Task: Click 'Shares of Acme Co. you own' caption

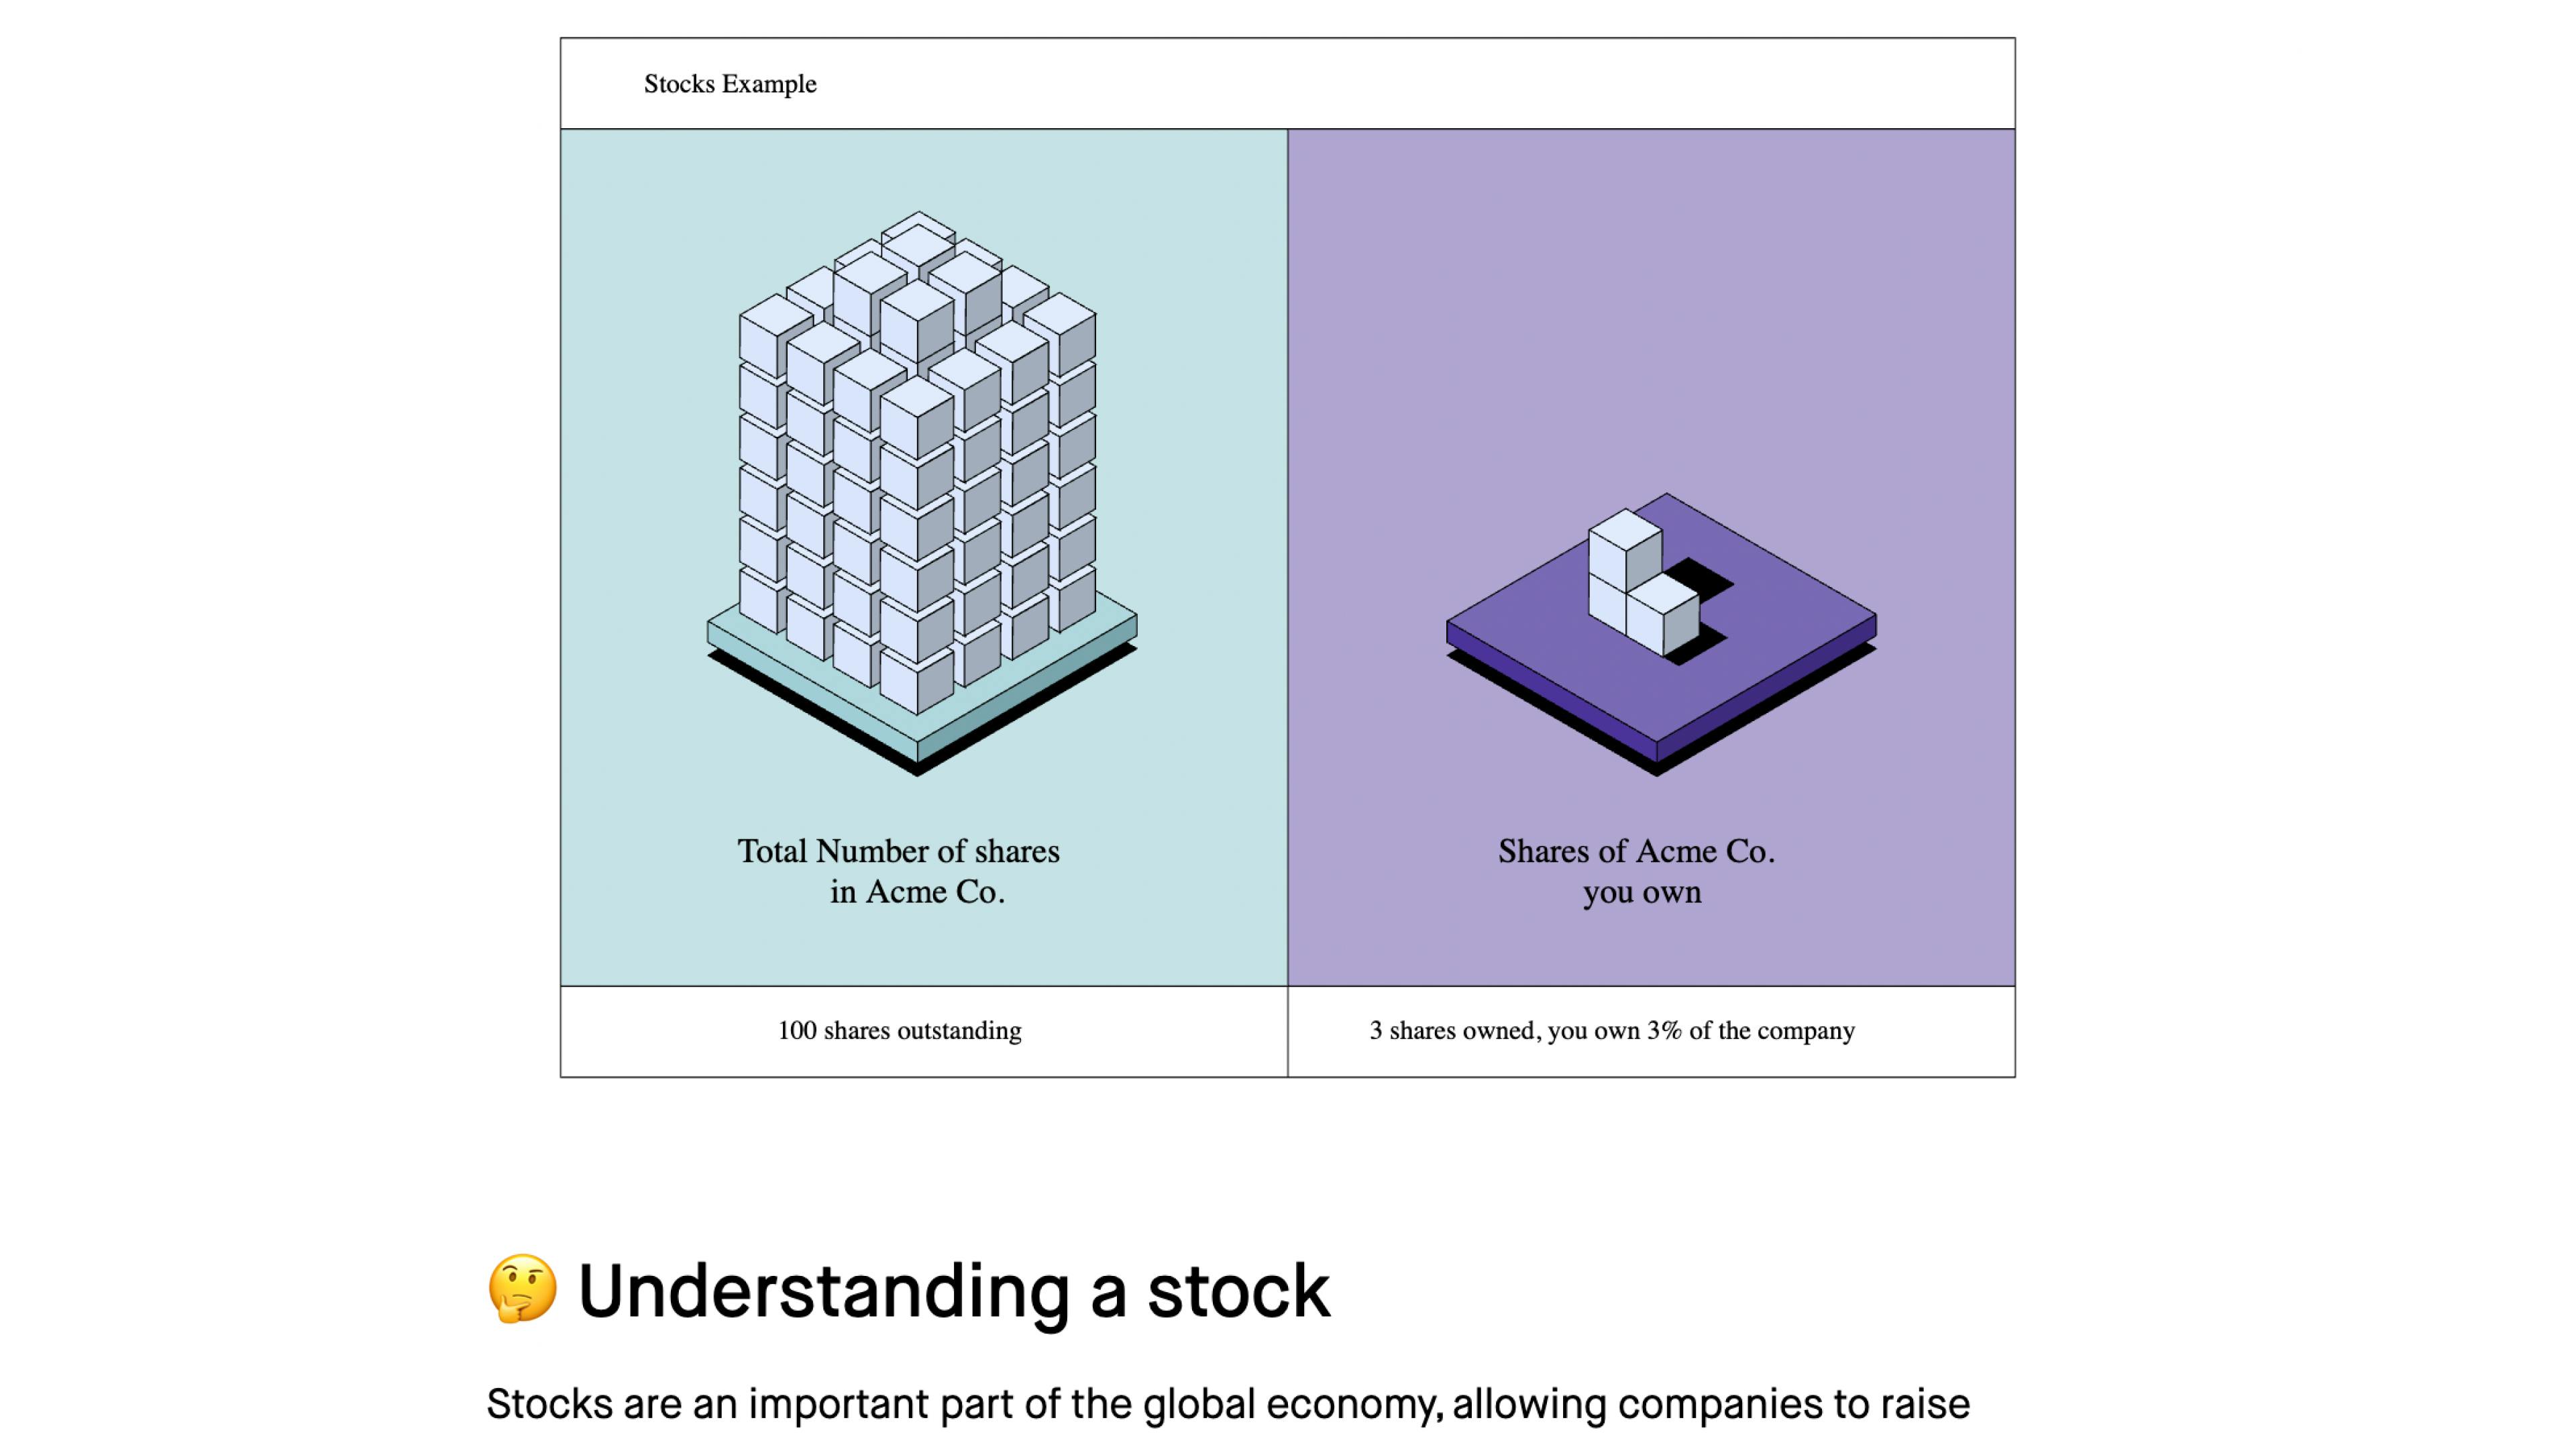Action: click(x=1637, y=871)
